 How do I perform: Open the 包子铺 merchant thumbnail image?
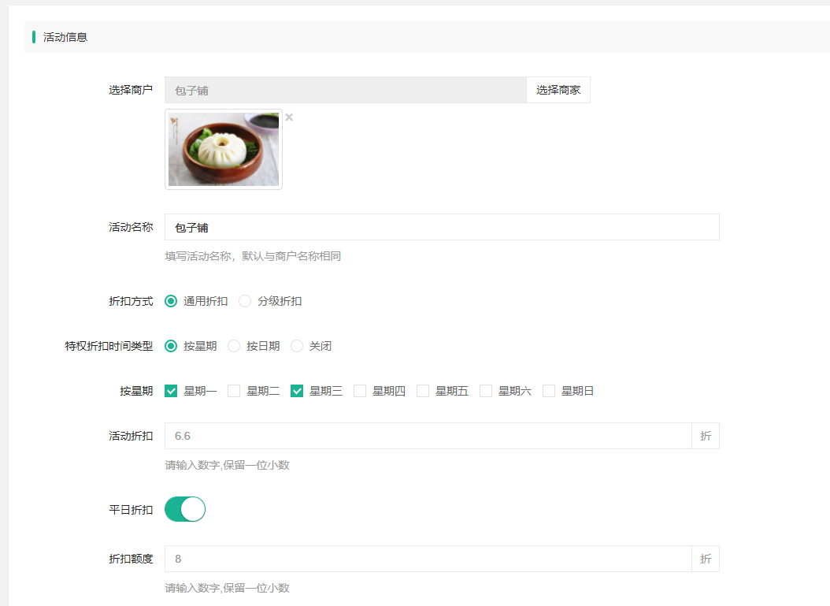click(224, 150)
